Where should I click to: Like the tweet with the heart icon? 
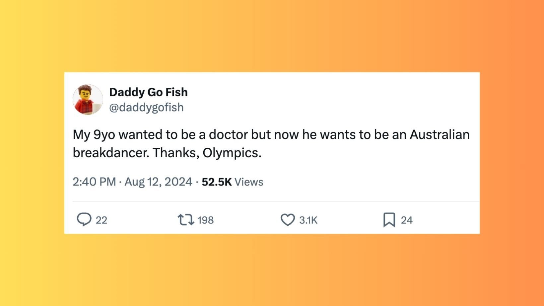[x=288, y=220]
